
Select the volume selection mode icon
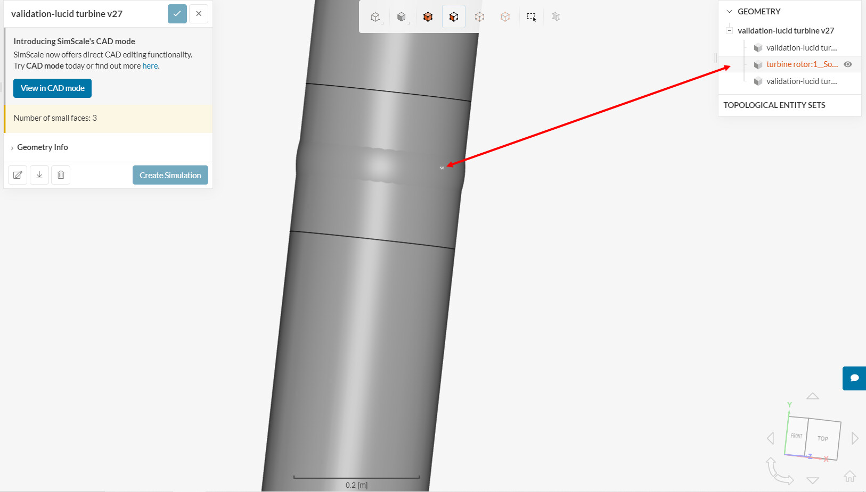(x=428, y=16)
